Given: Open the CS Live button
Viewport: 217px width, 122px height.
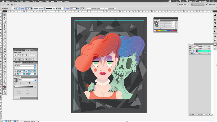Looking at the screenshot, I should tap(211, 4).
